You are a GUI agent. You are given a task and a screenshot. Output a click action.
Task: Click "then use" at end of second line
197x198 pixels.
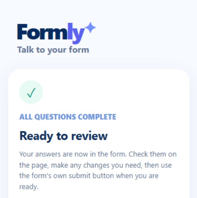tap(158, 165)
